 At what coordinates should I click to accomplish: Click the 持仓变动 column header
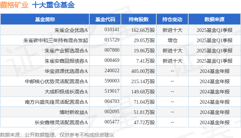[x=172, y=19]
